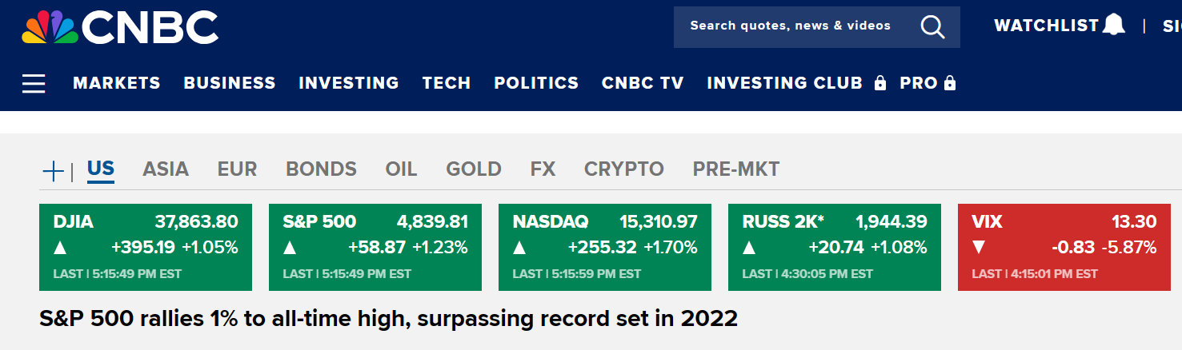Open the DJIA quote card

pos(146,247)
